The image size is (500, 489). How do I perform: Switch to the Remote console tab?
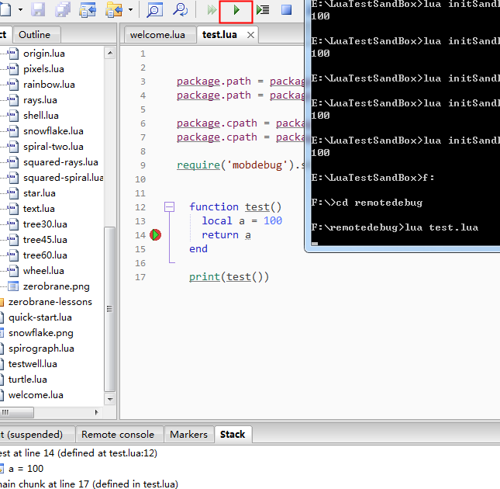pos(118,435)
